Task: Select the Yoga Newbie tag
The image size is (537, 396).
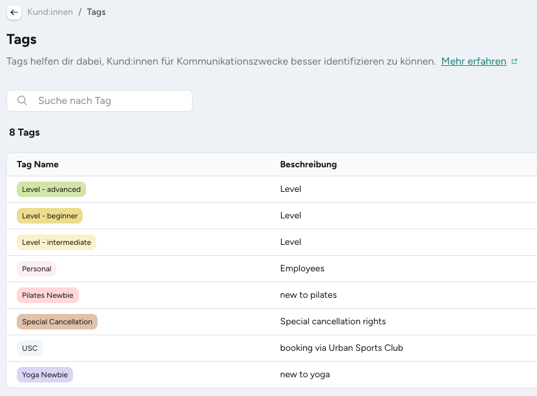Action: point(45,375)
